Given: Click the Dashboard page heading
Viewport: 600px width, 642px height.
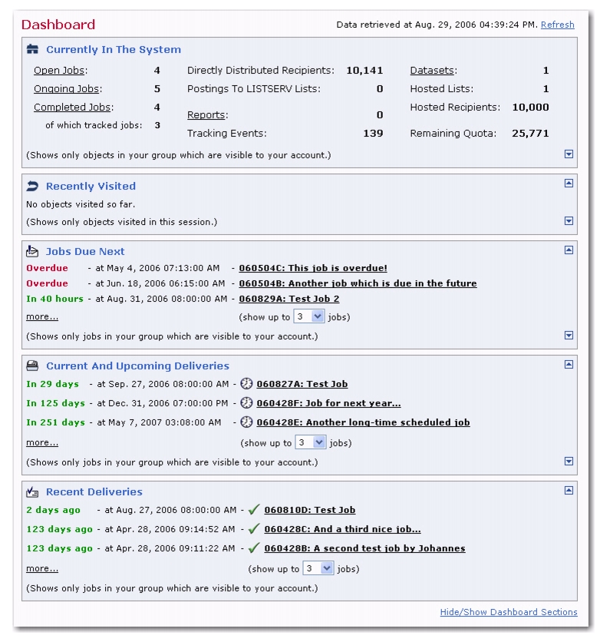Looking at the screenshot, I should click(x=58, y=25).
